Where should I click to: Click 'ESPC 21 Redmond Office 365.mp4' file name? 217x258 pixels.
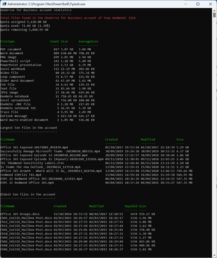pos(27,183)
